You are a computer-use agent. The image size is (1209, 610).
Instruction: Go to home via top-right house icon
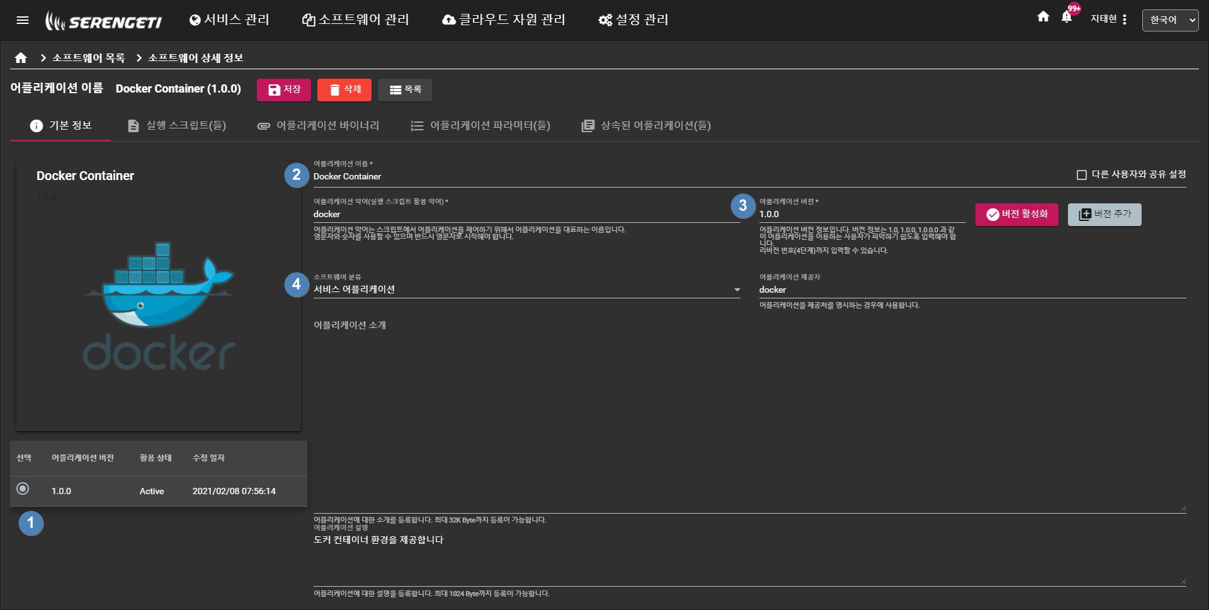tap(1043, 17)
